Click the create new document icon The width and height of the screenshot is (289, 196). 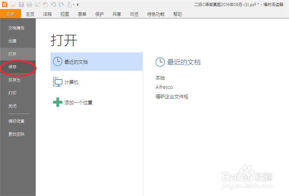[45, 4]
